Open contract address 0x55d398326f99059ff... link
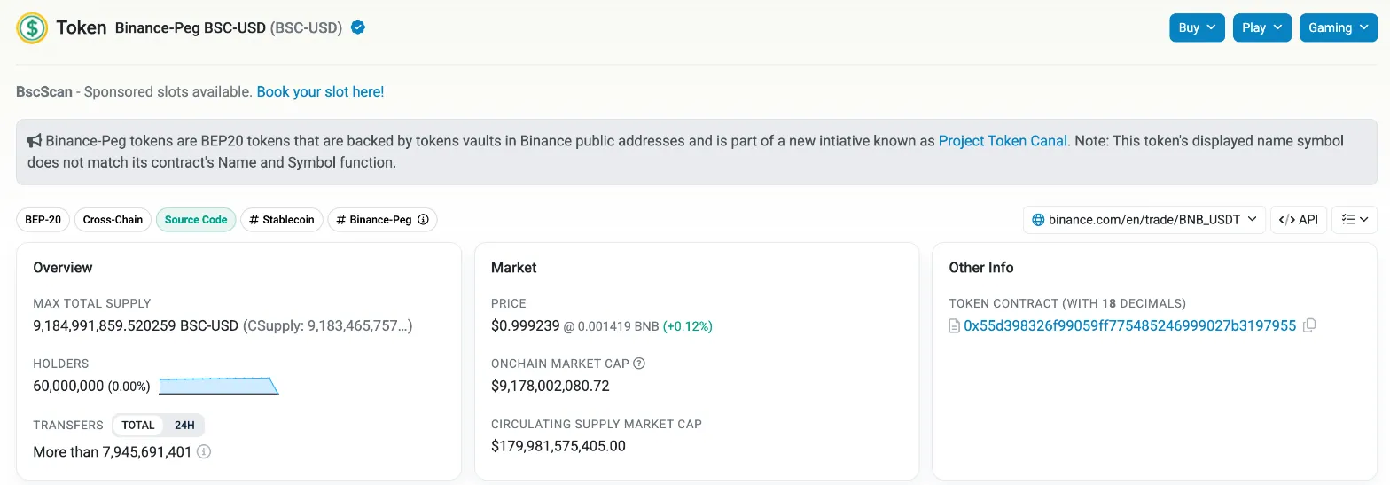This screenshot has height=485, width=1390. pos(1129,325)
